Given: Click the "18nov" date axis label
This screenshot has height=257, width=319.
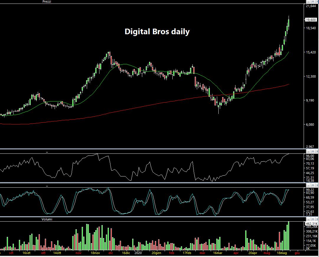Looking at the screenshot, I should click(x=95, y=253).
